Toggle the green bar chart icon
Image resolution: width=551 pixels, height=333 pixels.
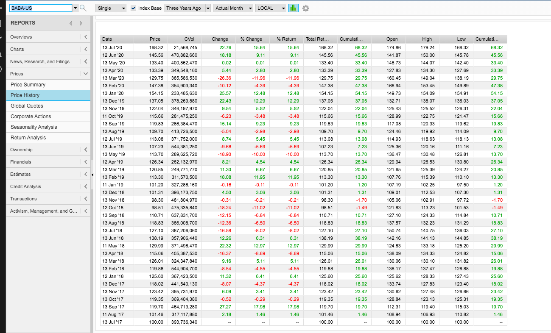(x=293, y=8)
